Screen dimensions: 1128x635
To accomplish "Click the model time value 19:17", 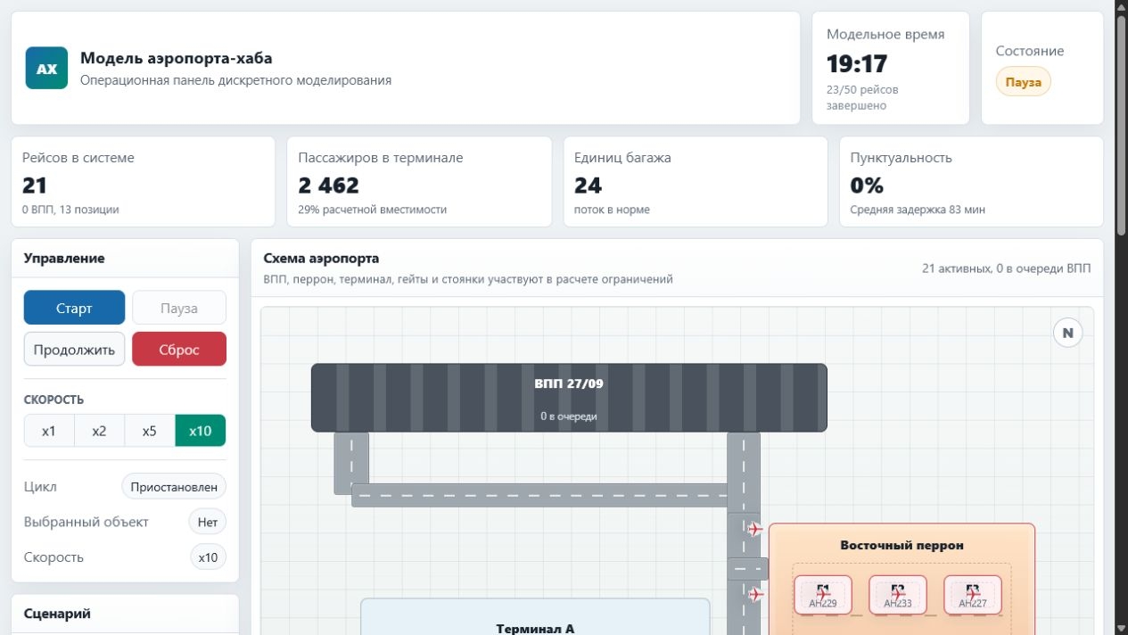I will click(857, 63).
